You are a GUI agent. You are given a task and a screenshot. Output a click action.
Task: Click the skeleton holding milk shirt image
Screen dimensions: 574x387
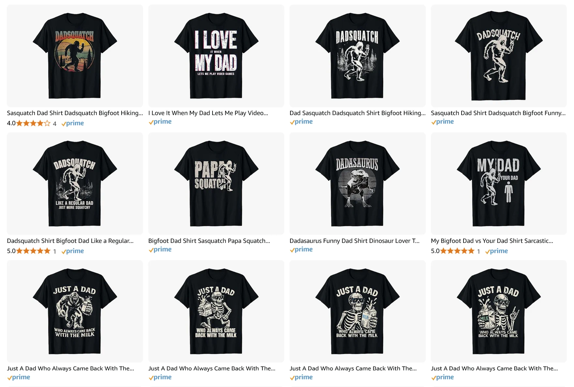[357, 311]
